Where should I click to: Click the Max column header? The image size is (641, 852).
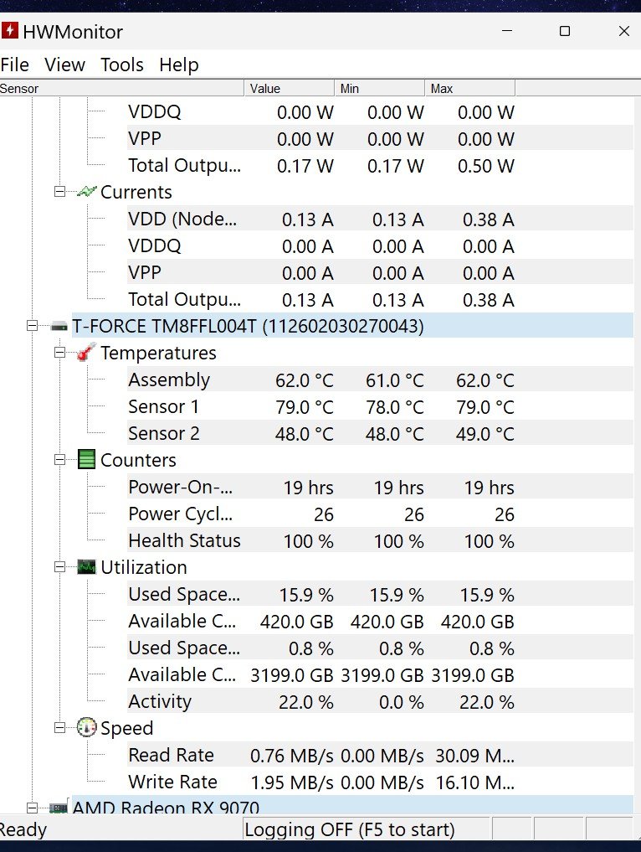click(x=469, y=88)
